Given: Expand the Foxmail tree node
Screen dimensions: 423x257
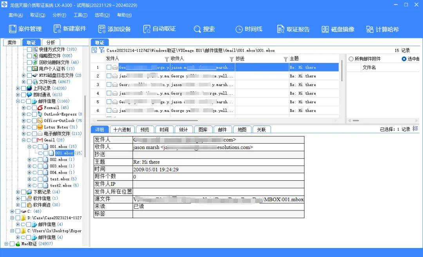Looking at the screenshot, I should (x=23, y=108).
